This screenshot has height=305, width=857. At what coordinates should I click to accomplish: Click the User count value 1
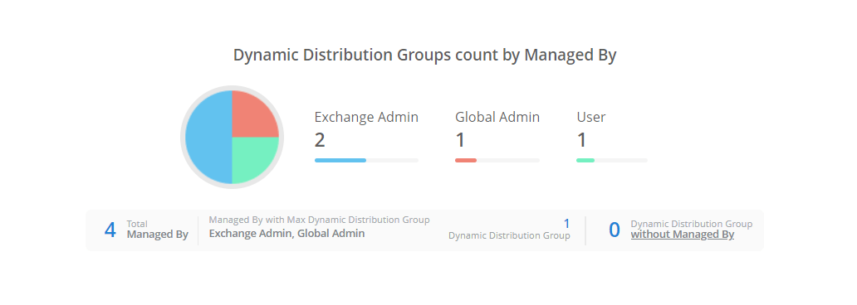point(581,140)
